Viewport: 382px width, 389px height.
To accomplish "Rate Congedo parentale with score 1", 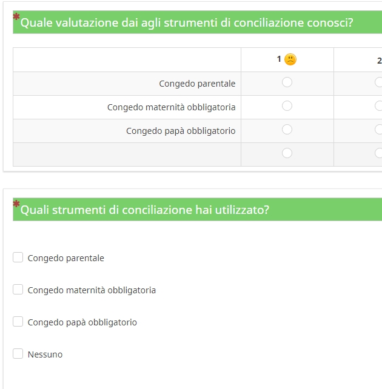I will pos(287,82).
